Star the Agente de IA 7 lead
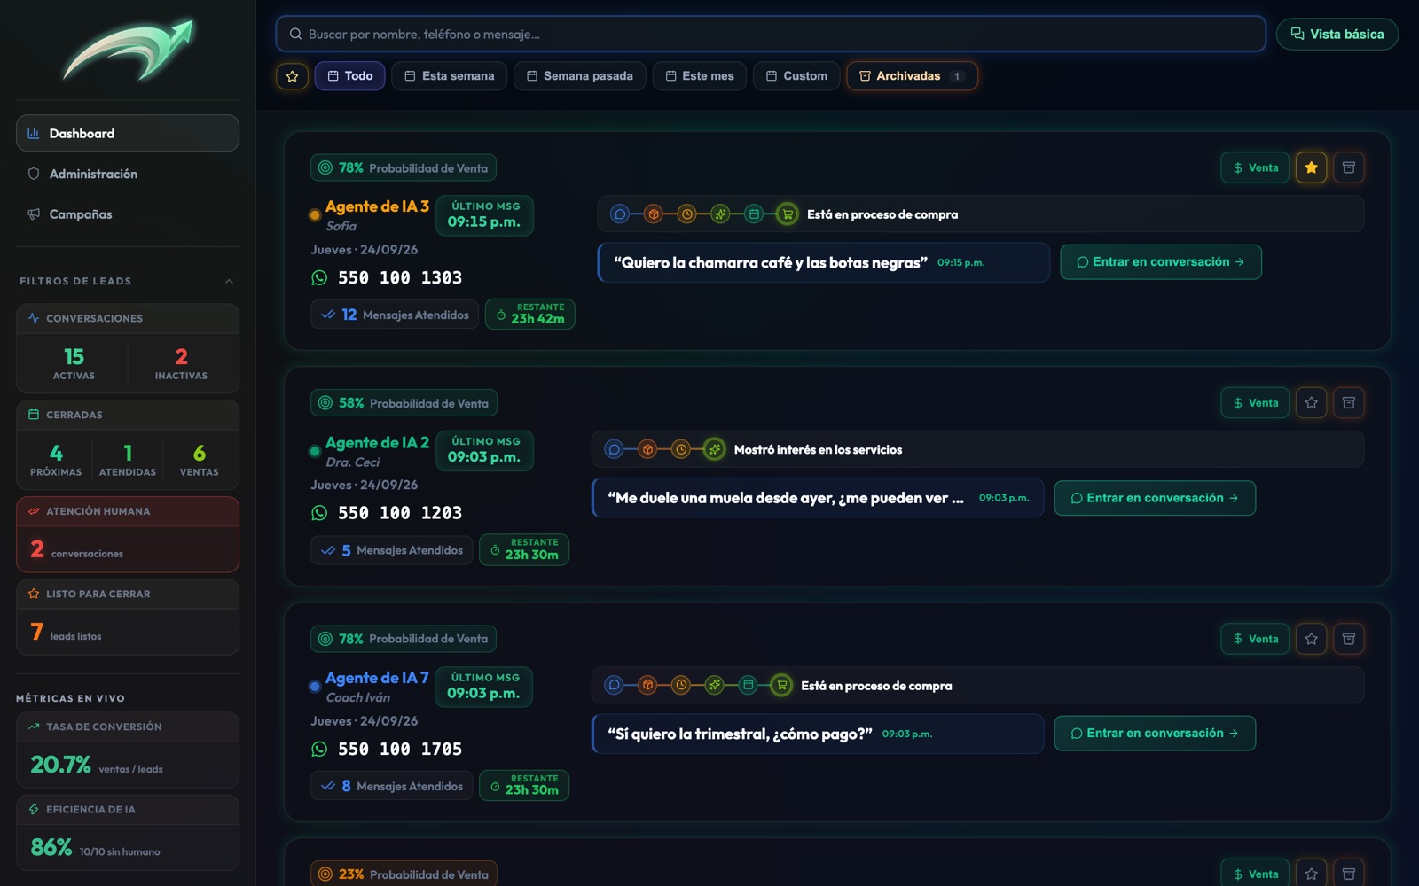This screenshot has width=1419, height=886. pyautogui.click(x=1311, y=639)
